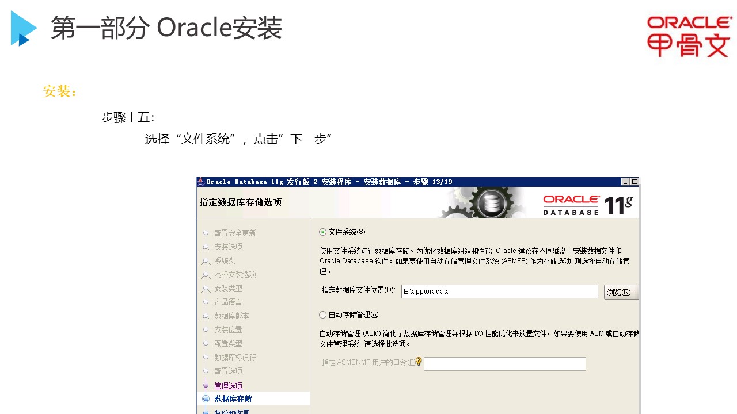Select 数据库标识符 step in sidebar

tap(235, 357)
